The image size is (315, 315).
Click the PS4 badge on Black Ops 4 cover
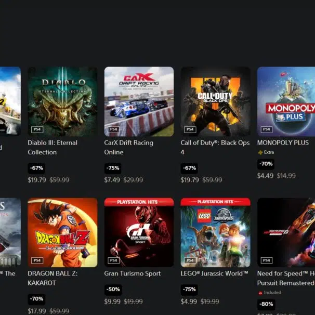pos(190,129)
